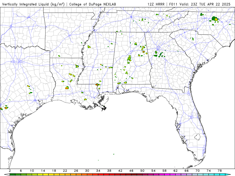Viewport: 235px width, 176px height.
Task: Click the legend label '22'
Action: click(x=65, y=171)
